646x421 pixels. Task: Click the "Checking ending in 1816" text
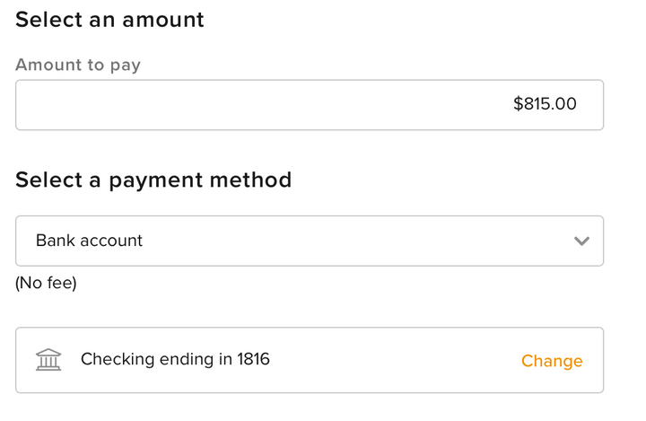[175, 359]
